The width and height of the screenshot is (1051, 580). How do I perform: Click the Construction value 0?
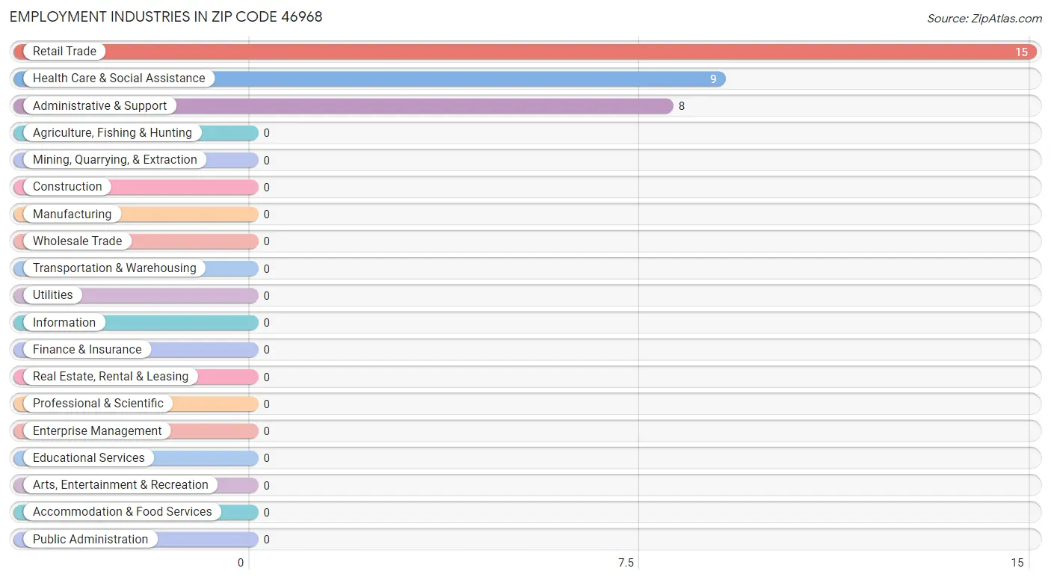(x=266, y=188)
